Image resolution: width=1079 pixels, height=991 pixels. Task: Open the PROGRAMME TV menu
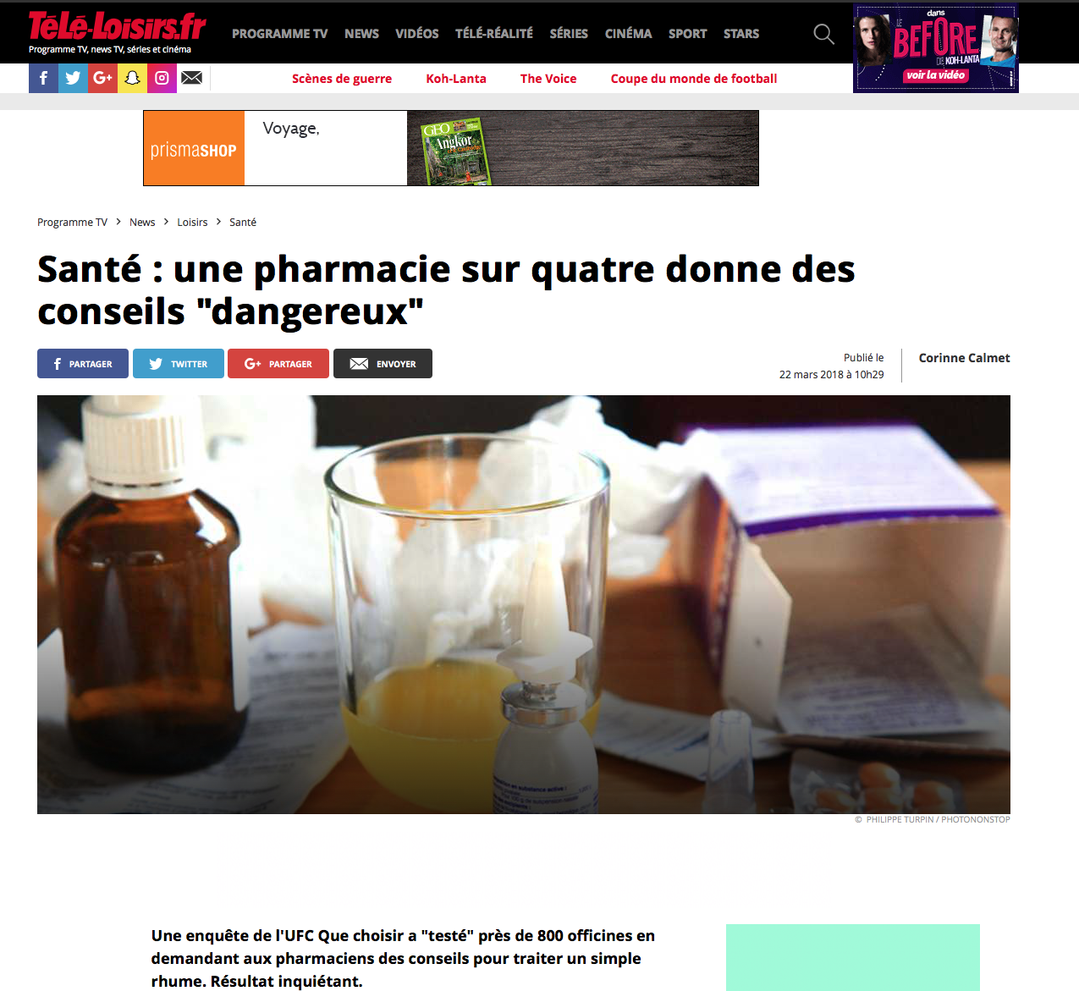pyautogui.click(x=279, y=34)
